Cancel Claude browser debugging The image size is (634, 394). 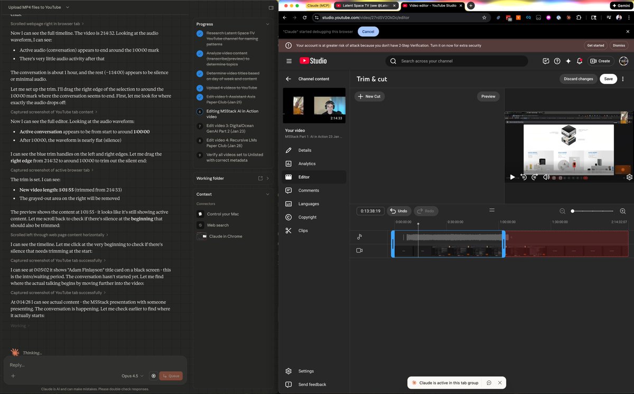pos(368,32)
